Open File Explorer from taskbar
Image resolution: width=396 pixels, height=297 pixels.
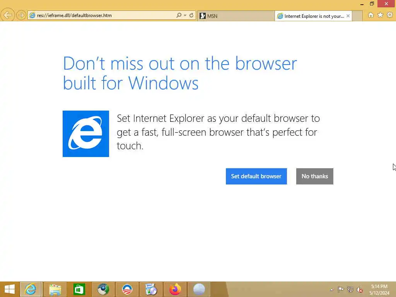pos(55,289)
